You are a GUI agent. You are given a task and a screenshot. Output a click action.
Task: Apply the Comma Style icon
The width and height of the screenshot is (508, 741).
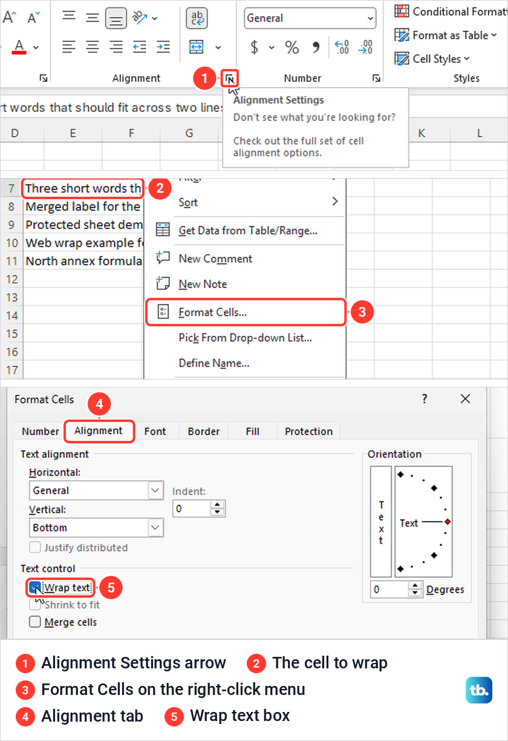[316, 47]
